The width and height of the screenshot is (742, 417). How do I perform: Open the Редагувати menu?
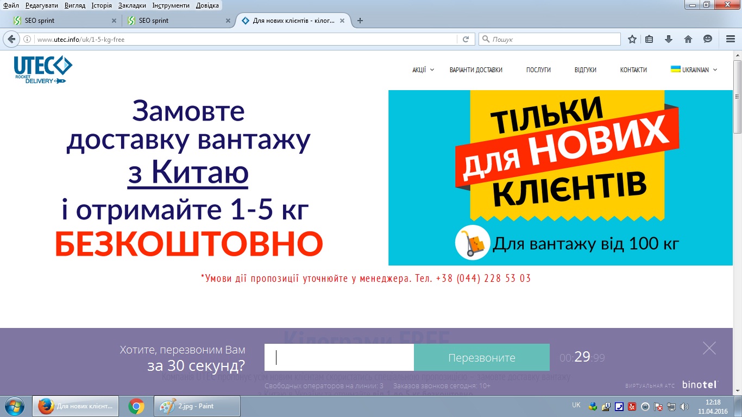41,5
